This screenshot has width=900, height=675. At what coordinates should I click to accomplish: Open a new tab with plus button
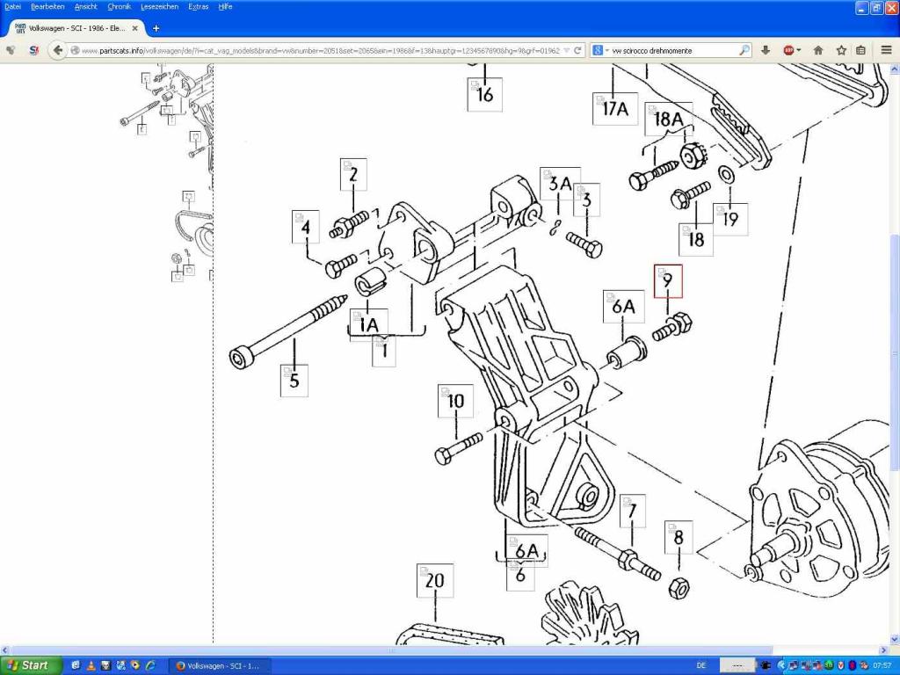(x=156, y=28)
